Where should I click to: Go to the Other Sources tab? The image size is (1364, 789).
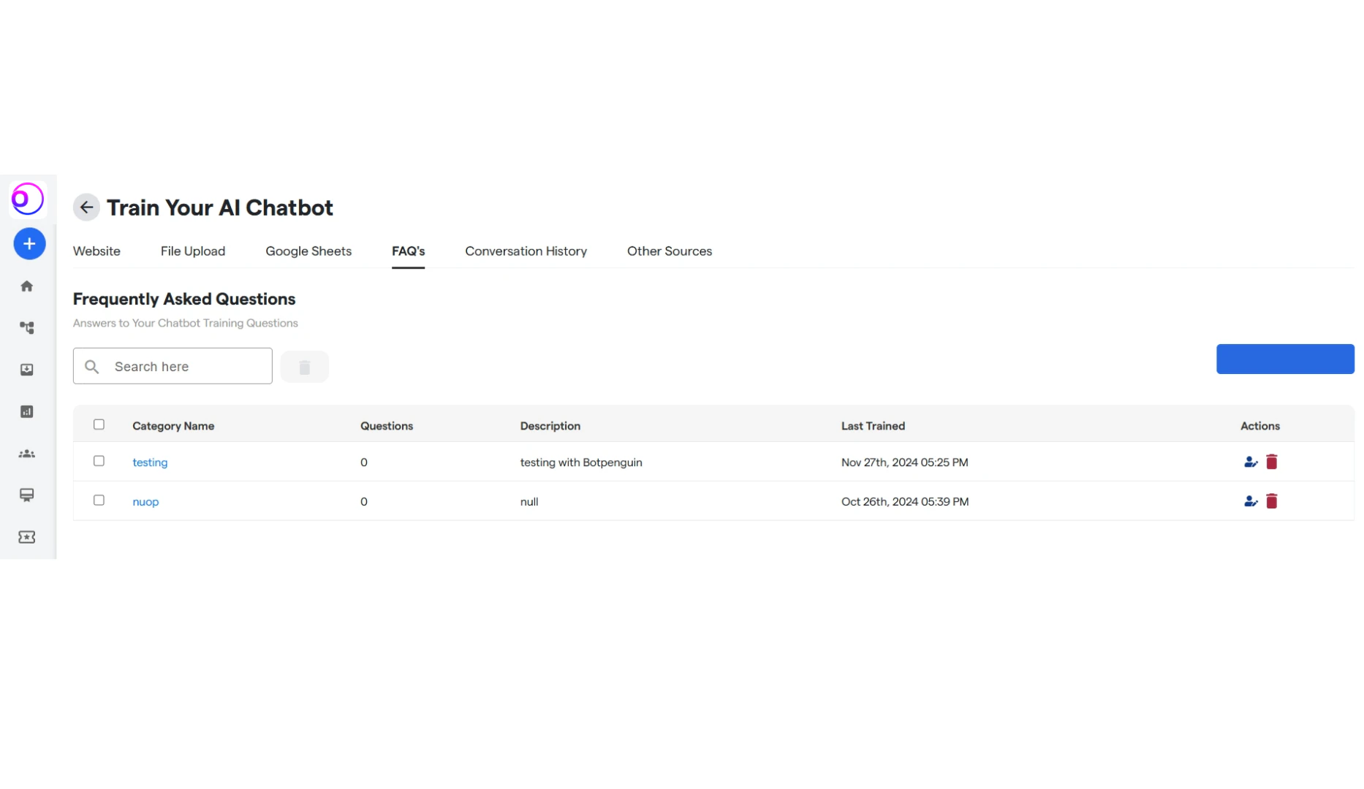[x=670, y=251]
